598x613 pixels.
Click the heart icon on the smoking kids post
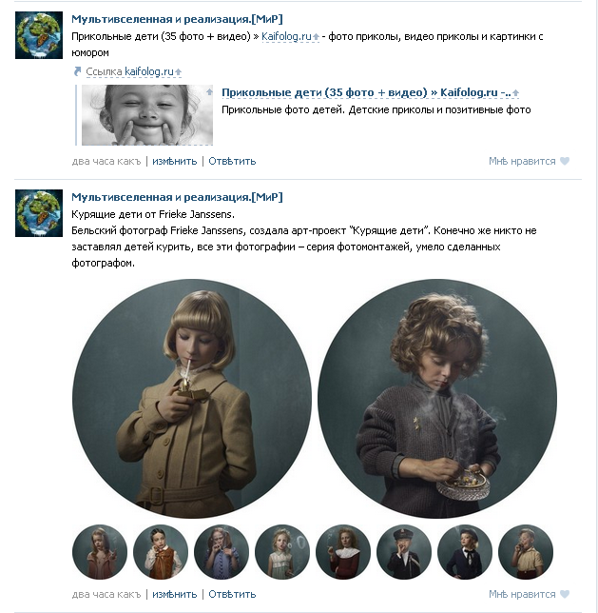point(565,594)
